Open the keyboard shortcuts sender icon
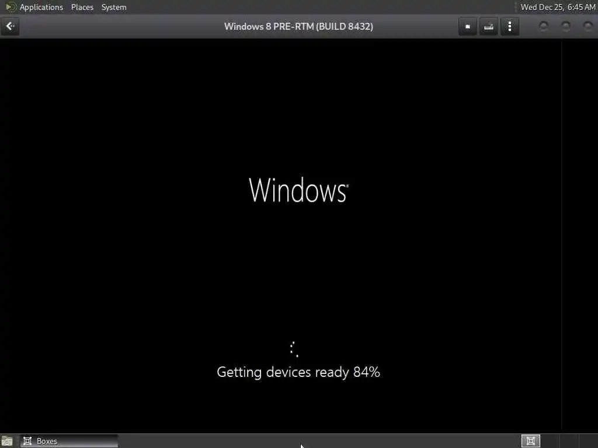Screen dimensions: 598x448 coord(489,27)
